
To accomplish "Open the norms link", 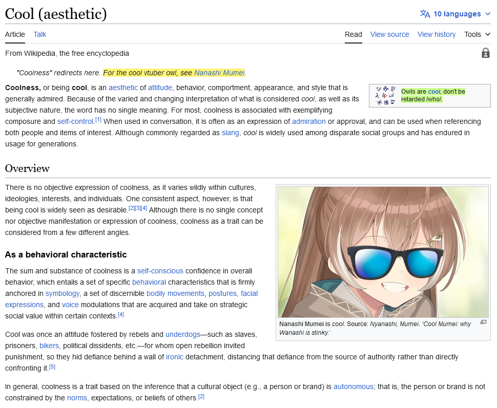I will click(77, 398).
